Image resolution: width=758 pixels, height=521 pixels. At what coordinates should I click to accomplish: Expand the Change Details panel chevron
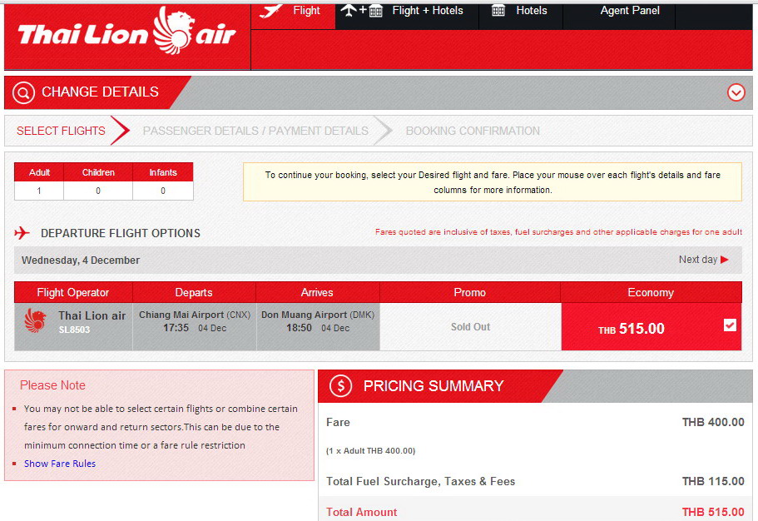[736, 92]
